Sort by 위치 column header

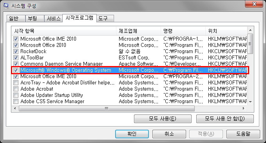226,31
